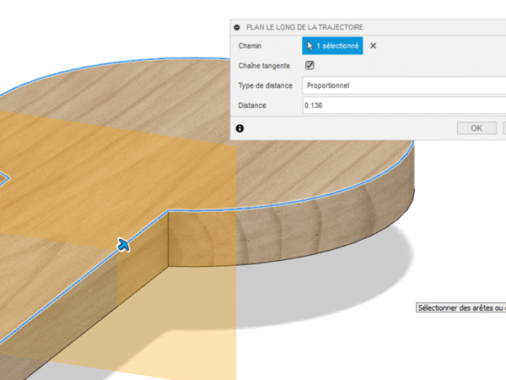Collapse the Plan le long de la trajectoire dialog
Image resolution: width=506 pixels, height=380 pixels.
[237, 27]
